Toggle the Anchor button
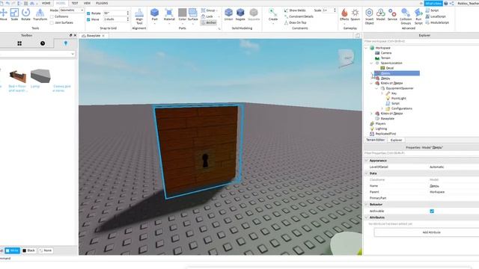The image size is (479, 269). tap(209, 22)
